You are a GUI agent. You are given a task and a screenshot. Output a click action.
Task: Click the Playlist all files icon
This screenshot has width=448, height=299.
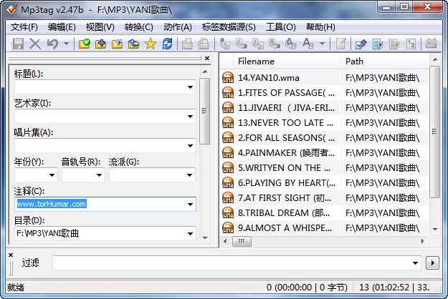click(x=378, y=44)
